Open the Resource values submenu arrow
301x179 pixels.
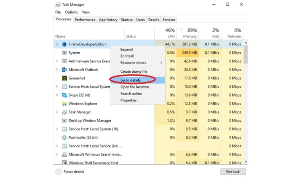point(161,63)
